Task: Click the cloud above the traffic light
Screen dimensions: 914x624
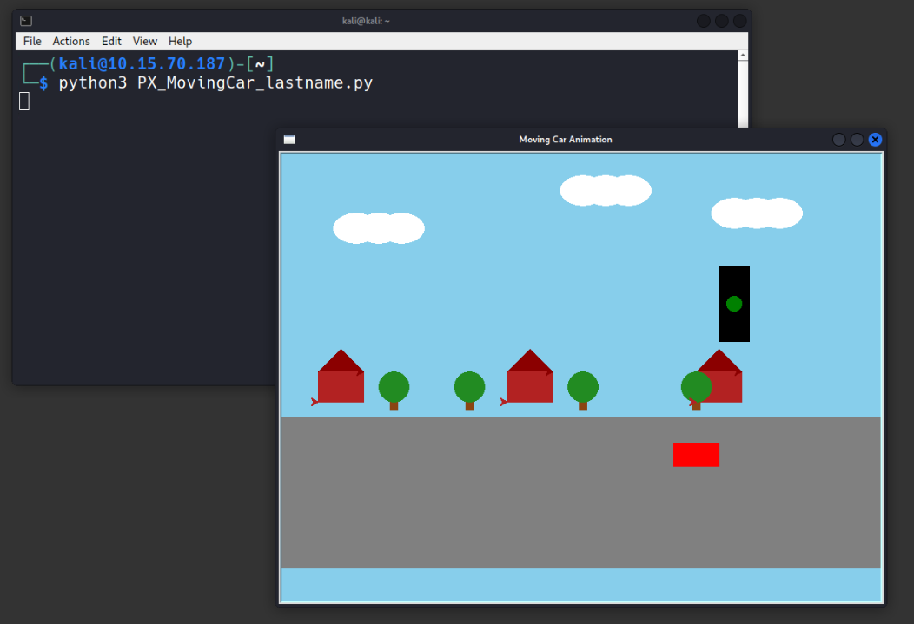Action: click(x=756, y=213)
